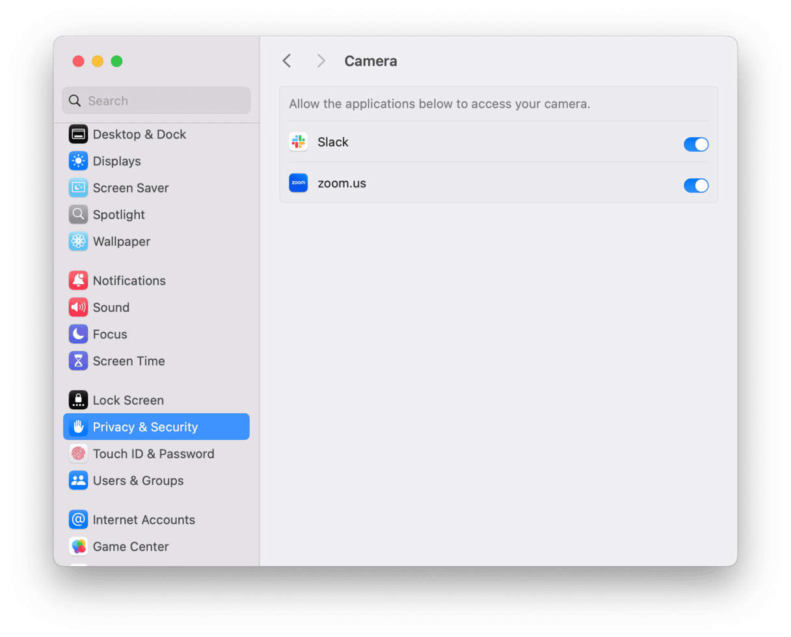
Task: Click the Users & Groups icon
Action: [x=78, y=481]
